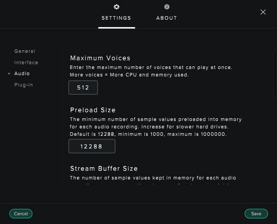Close the settings dialog with X

tap(263, 12)
